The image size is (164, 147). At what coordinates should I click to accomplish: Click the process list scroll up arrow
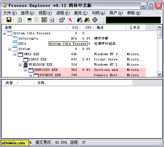tap(160, 27)
